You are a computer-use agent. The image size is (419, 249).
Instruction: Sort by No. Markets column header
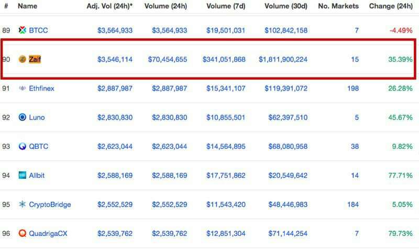[x=338, y=6]
